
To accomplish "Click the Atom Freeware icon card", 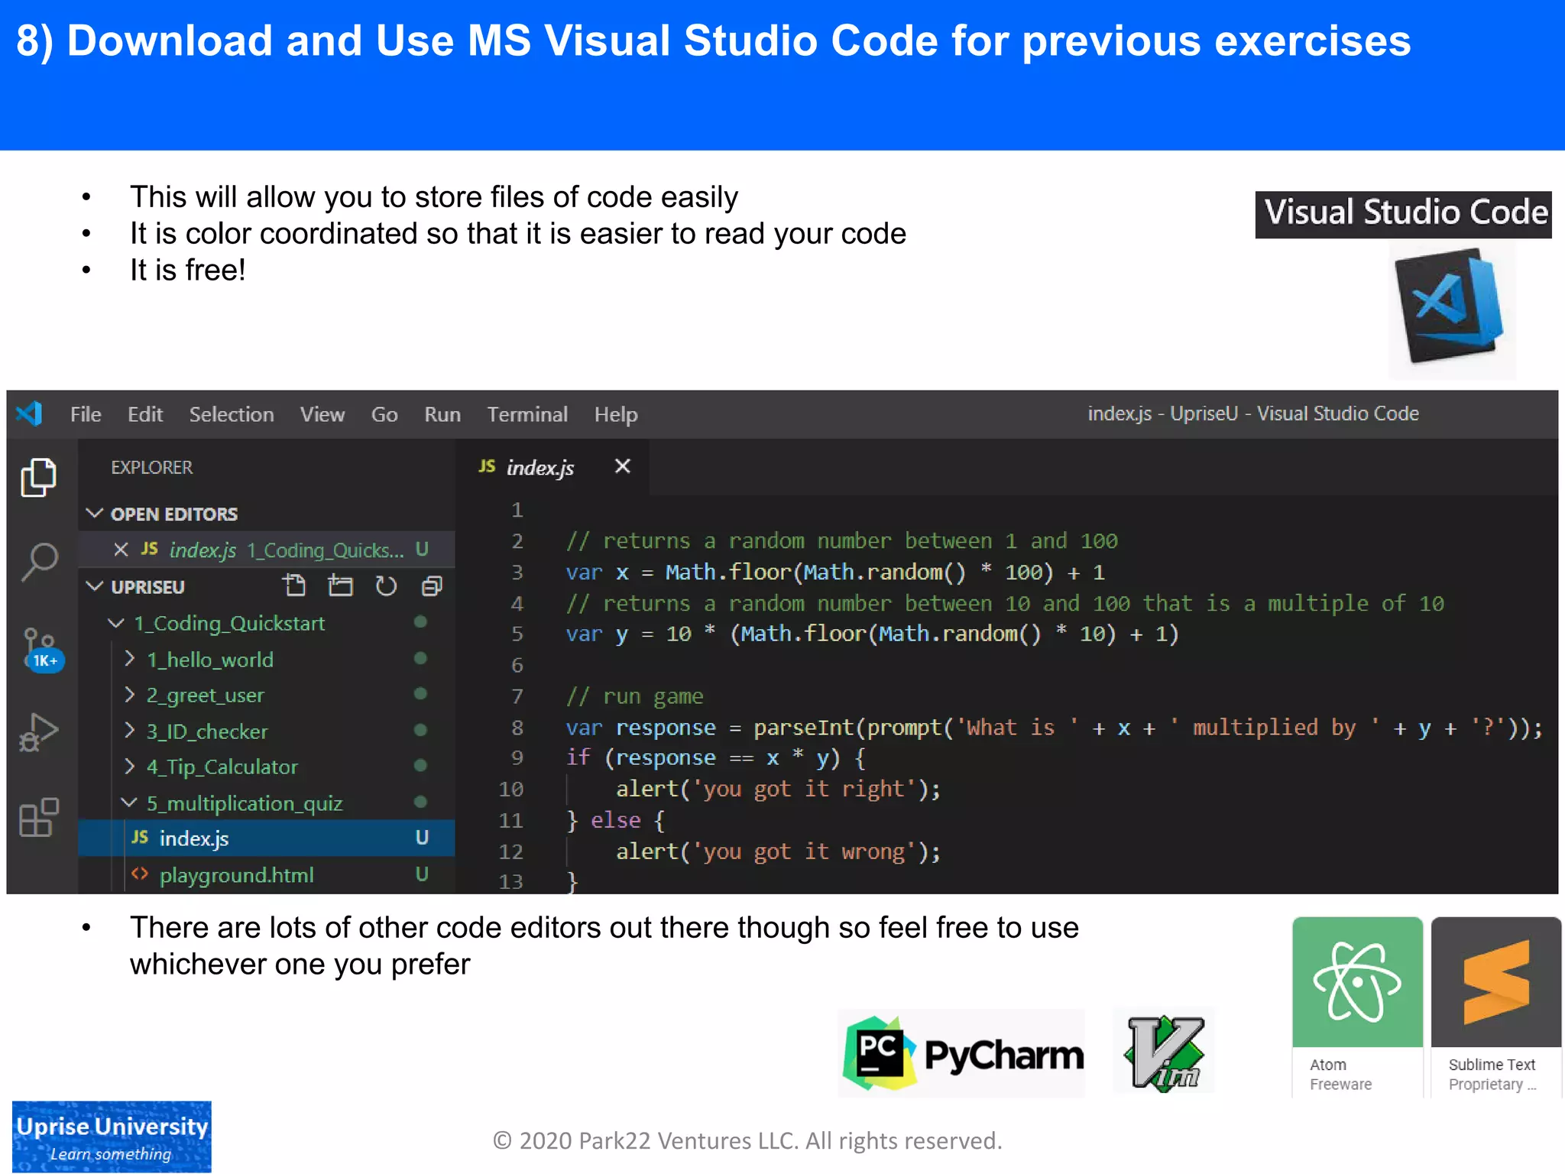I will click(1357, 1007).
